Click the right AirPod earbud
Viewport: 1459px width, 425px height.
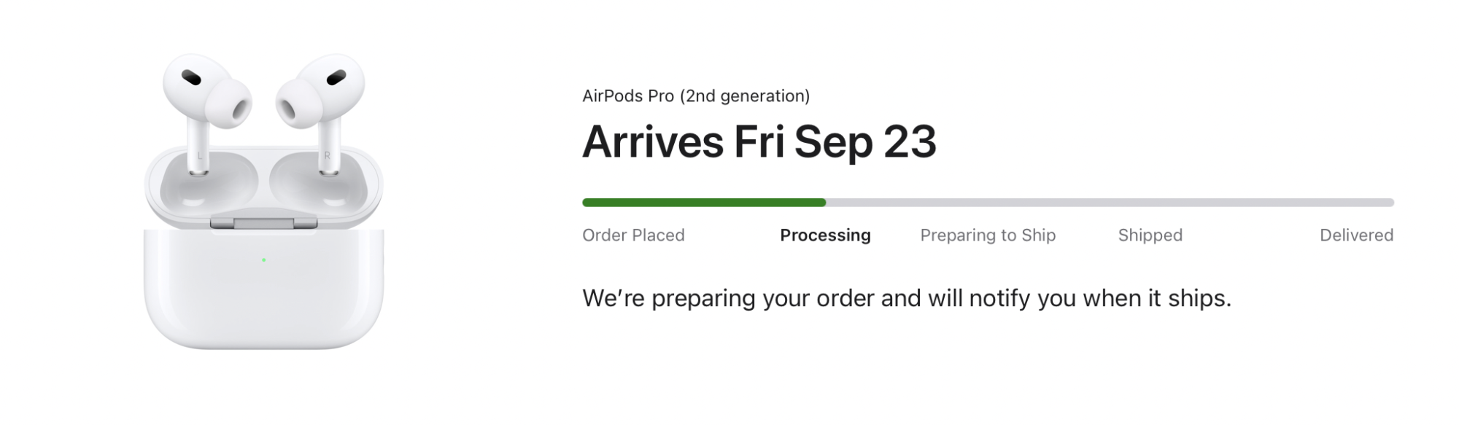click(x=336, y=80)
